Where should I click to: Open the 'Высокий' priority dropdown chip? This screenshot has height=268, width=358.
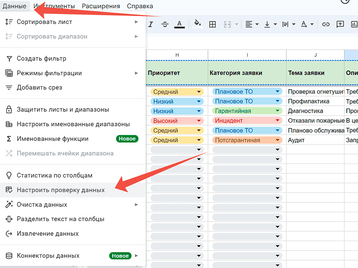177,121
